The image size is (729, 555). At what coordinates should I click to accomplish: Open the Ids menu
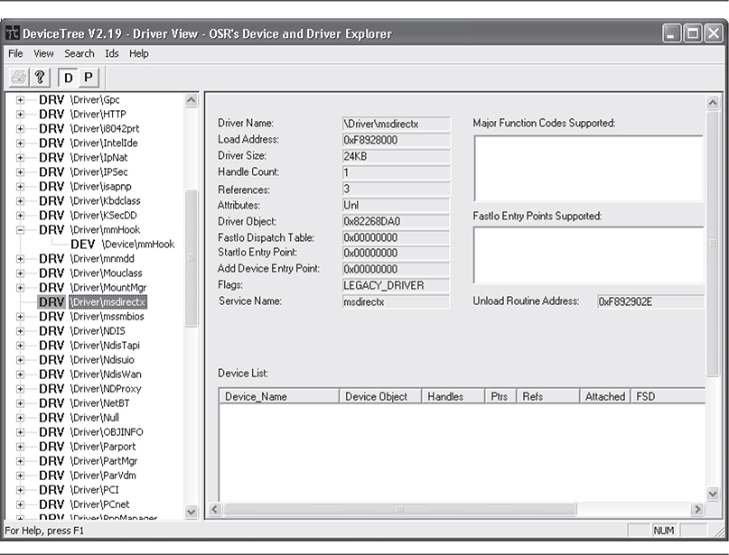click(x=112, y=54)
